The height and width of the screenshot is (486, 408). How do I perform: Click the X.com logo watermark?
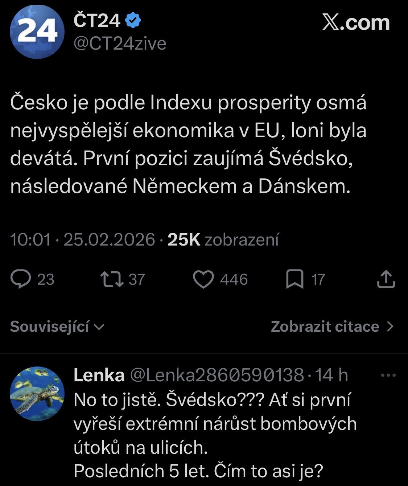[x=356, y=23]
